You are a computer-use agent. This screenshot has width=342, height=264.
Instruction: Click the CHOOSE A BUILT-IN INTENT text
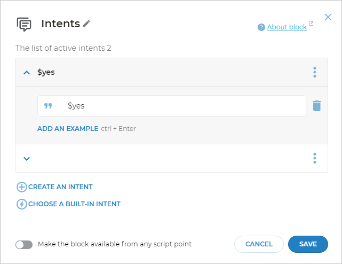pyautogui.click(x=74, y=204)
